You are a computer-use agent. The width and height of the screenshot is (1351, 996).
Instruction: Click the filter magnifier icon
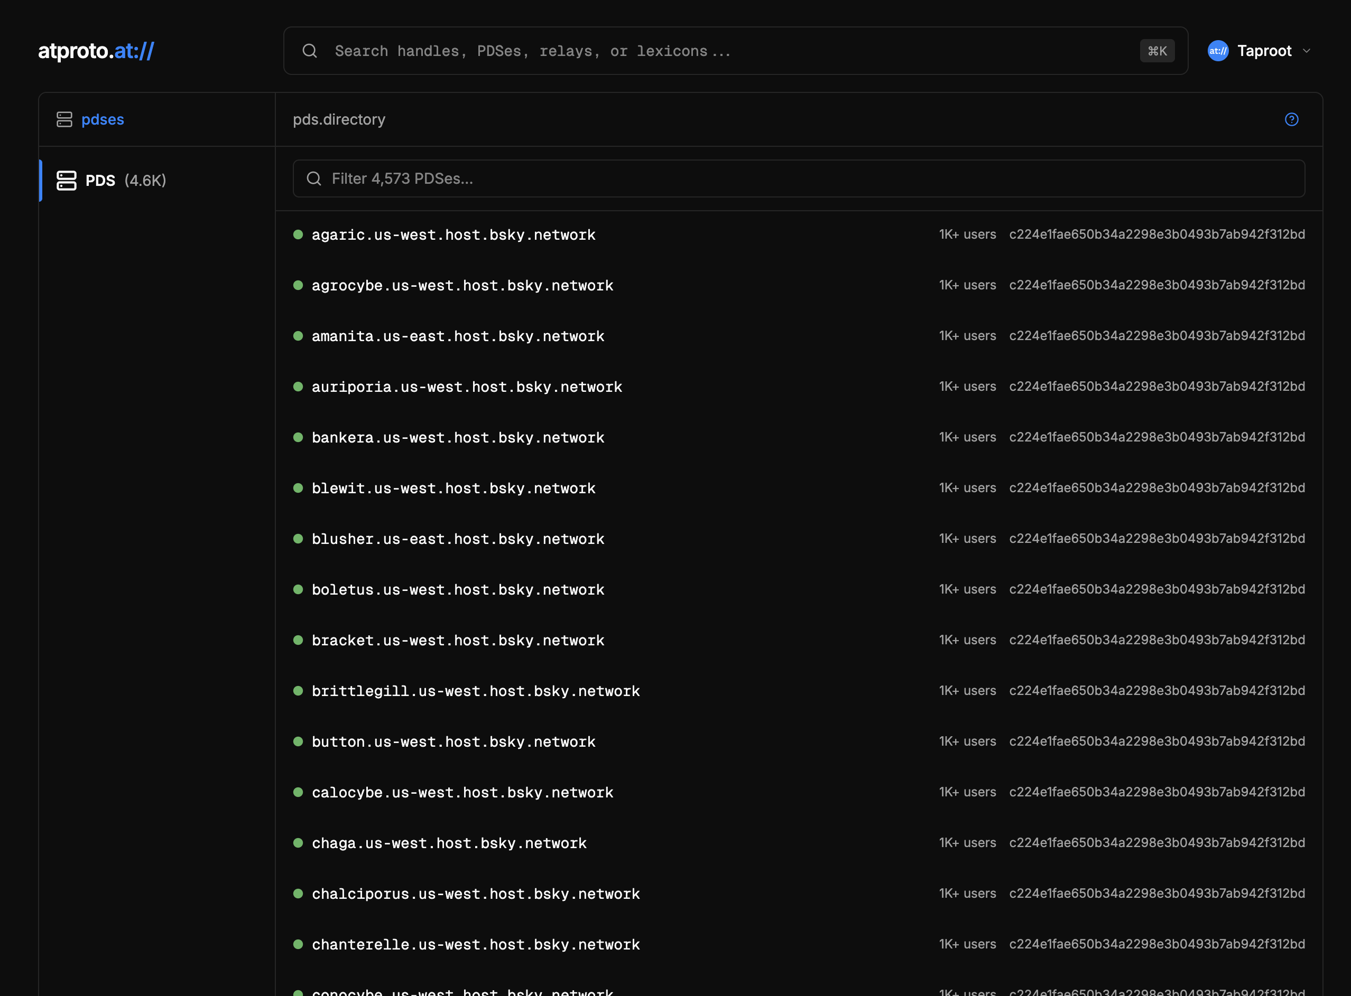[x=314, y=178]
